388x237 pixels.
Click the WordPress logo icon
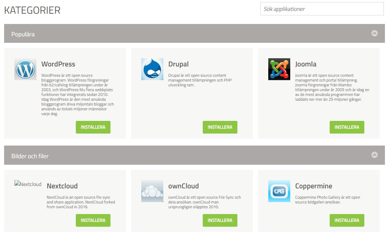point(25,69)
